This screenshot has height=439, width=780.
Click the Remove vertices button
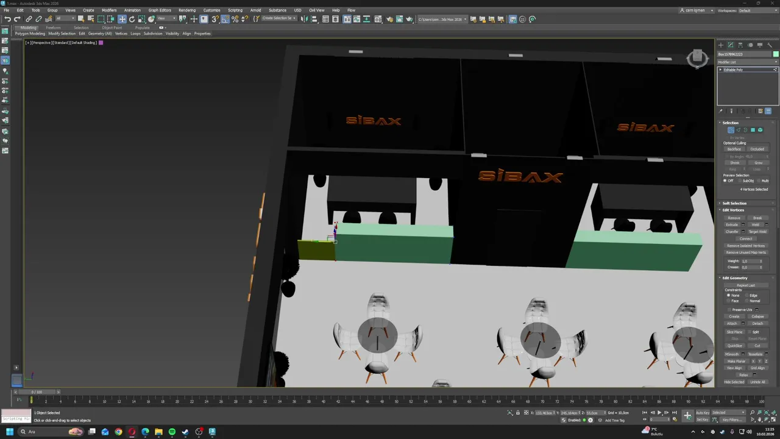coord(734,218)
